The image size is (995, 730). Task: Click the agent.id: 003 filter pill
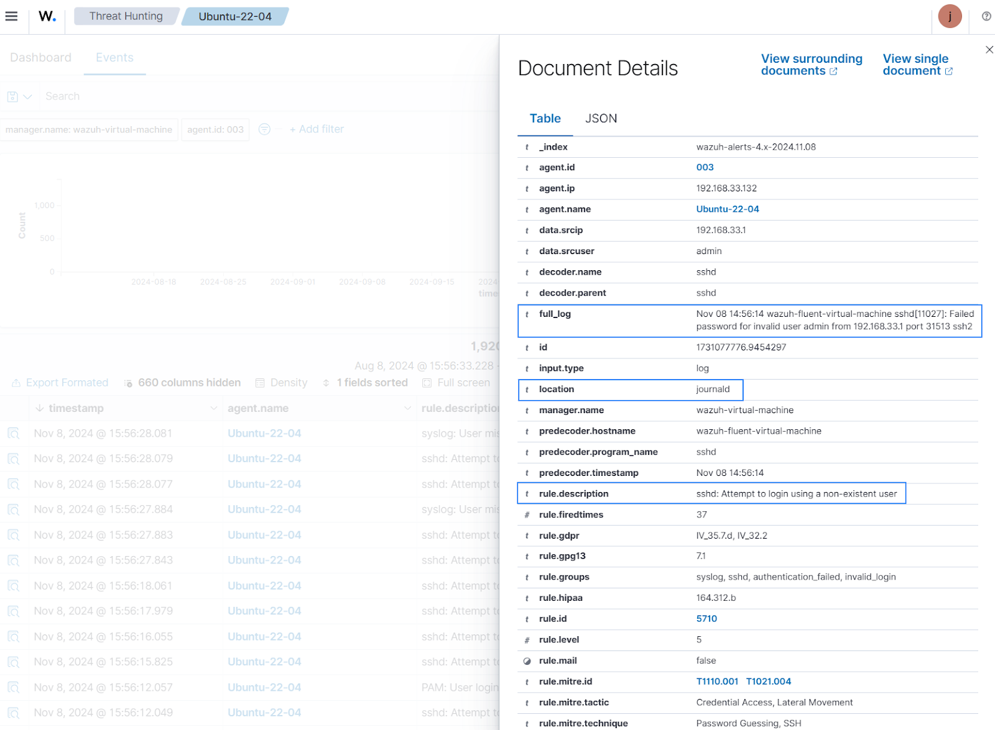[x=215, y=129]
